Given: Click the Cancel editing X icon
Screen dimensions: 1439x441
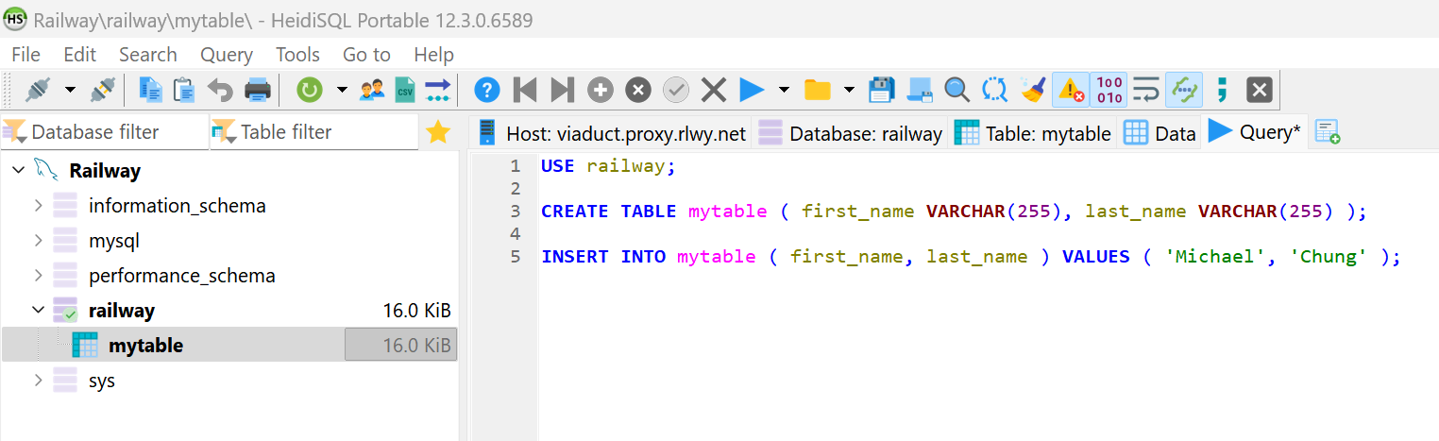Looking at the screenshot, I should 714,90.
